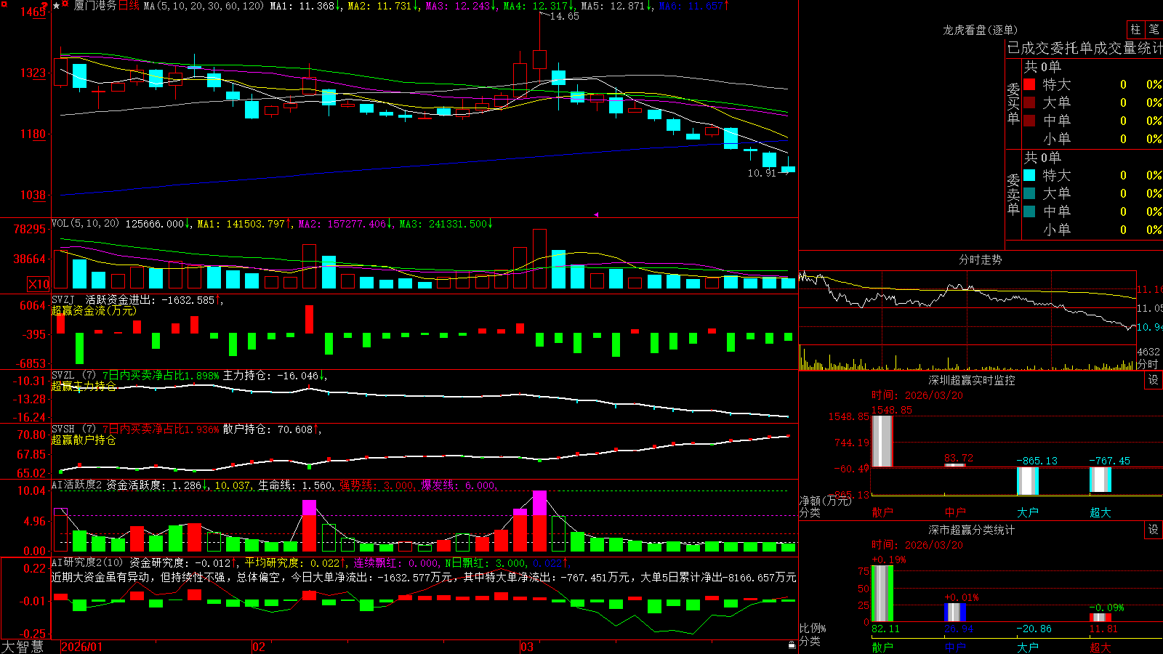1163x654 pixels.
Task: Click the 82.11 散户 bar in 分类统计
Action: 882,594
